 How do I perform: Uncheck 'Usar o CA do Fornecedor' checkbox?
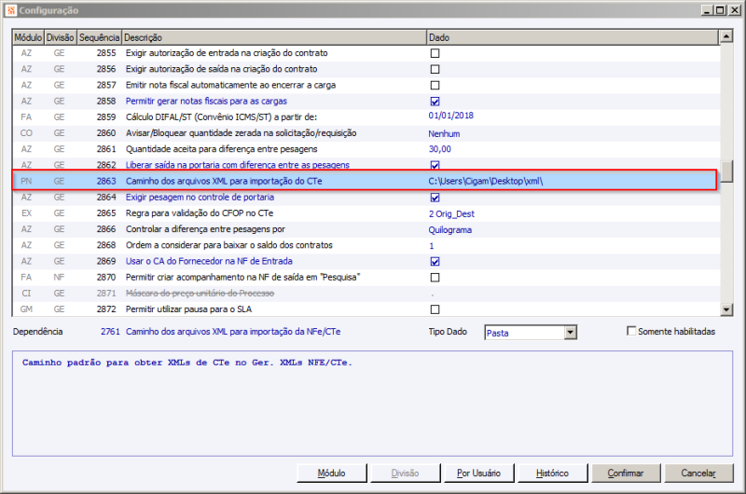(x=435, y=262)
